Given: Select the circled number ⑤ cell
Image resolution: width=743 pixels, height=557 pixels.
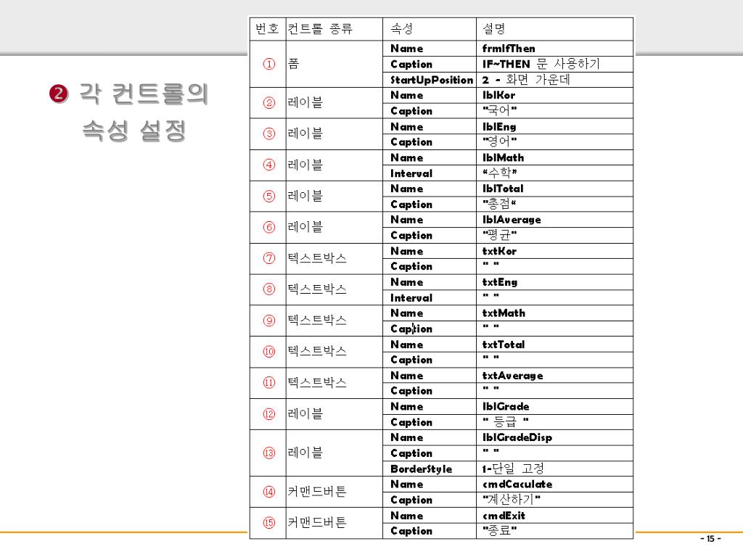Looking at the screenshot, I should click(x=268, y=196).
